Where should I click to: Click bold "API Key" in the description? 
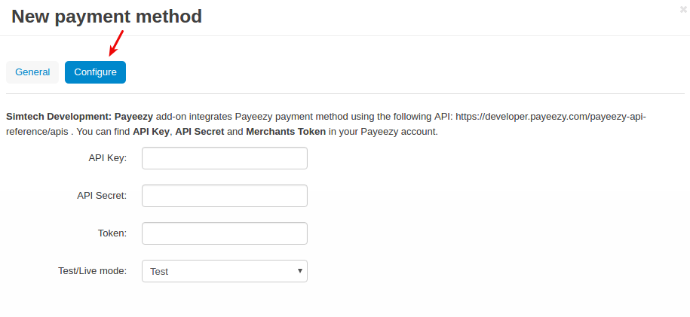click(151, 132)
